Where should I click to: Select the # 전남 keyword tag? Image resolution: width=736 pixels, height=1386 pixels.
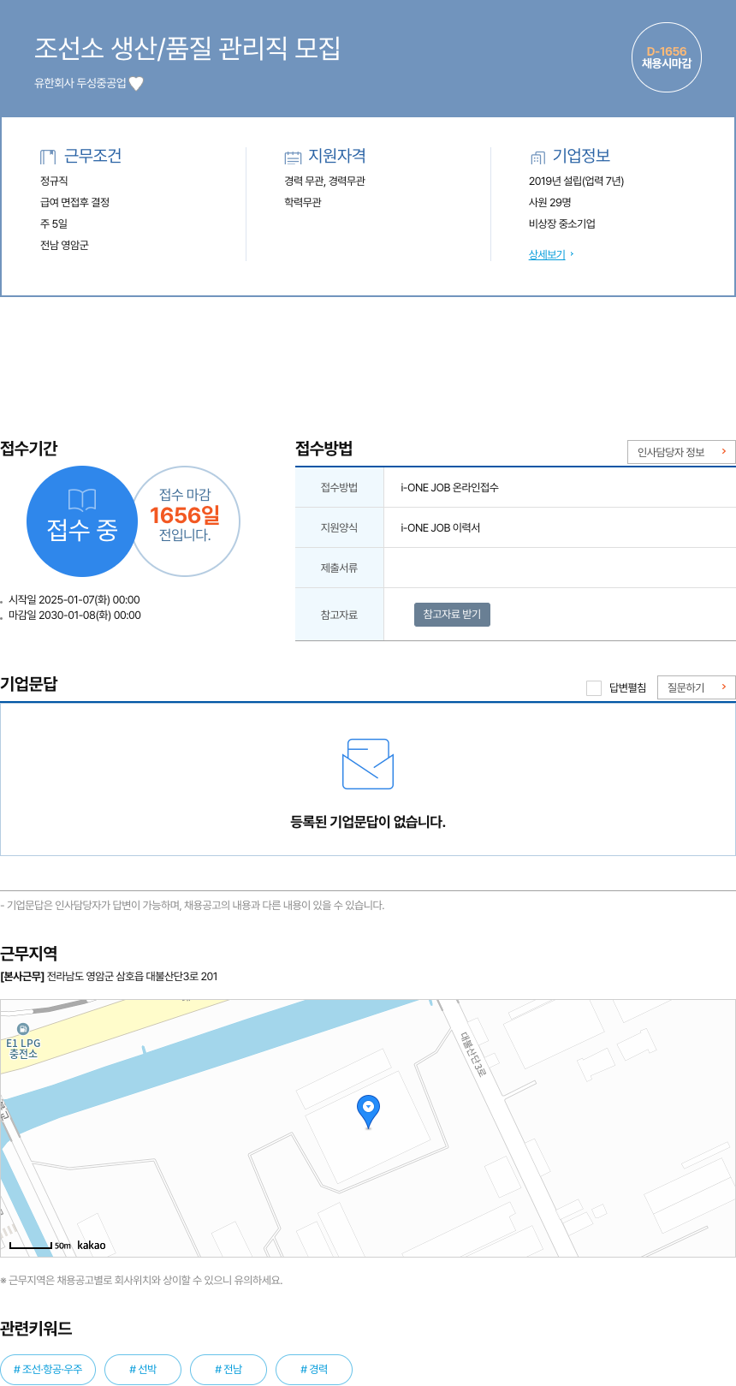click(x=229, y=1369)
